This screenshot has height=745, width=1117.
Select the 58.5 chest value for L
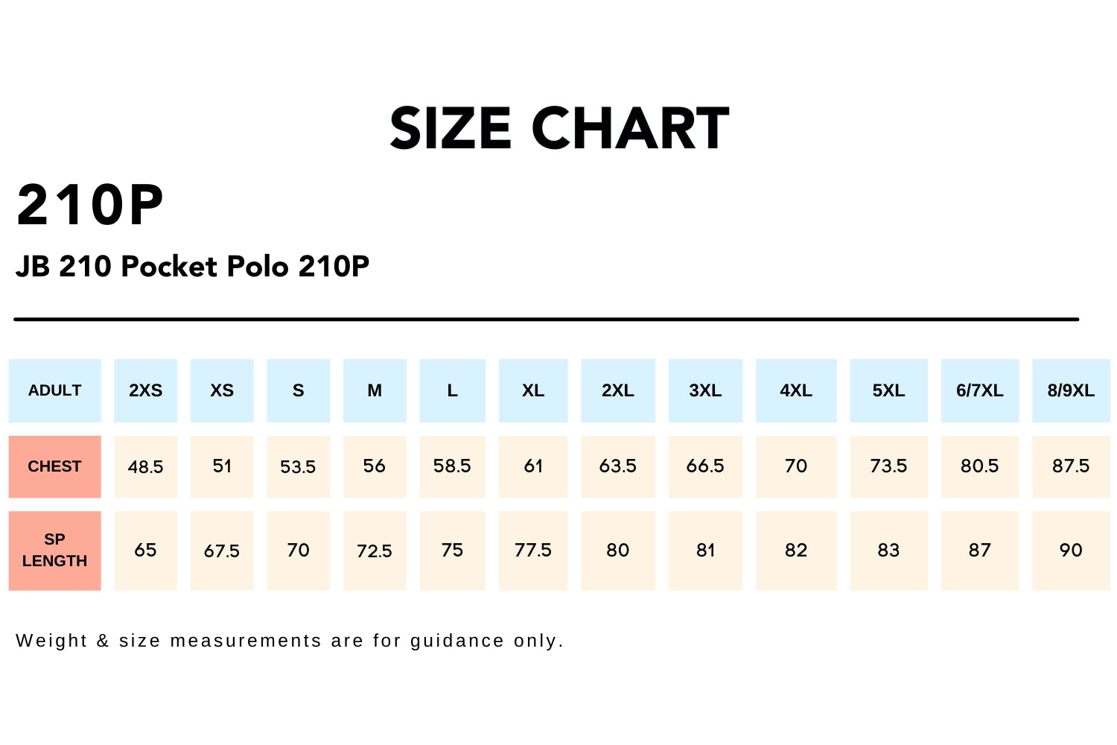point(452,466)
